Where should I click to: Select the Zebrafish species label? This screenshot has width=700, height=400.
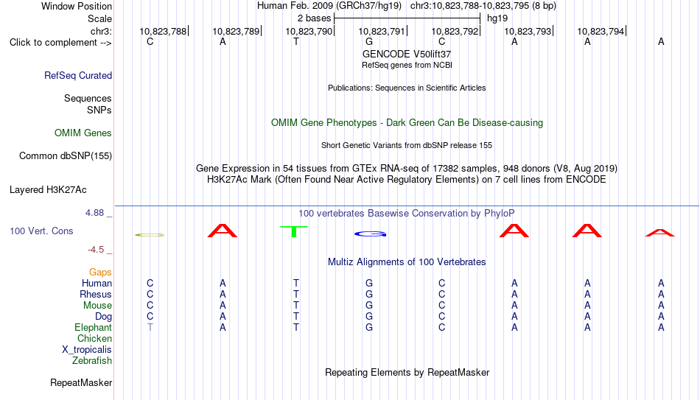[x=92, y=360]
